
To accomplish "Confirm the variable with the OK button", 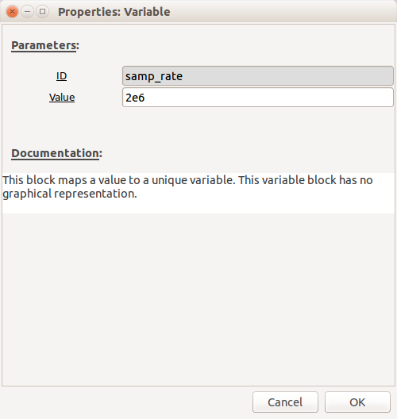I will (x=357, y=402).
